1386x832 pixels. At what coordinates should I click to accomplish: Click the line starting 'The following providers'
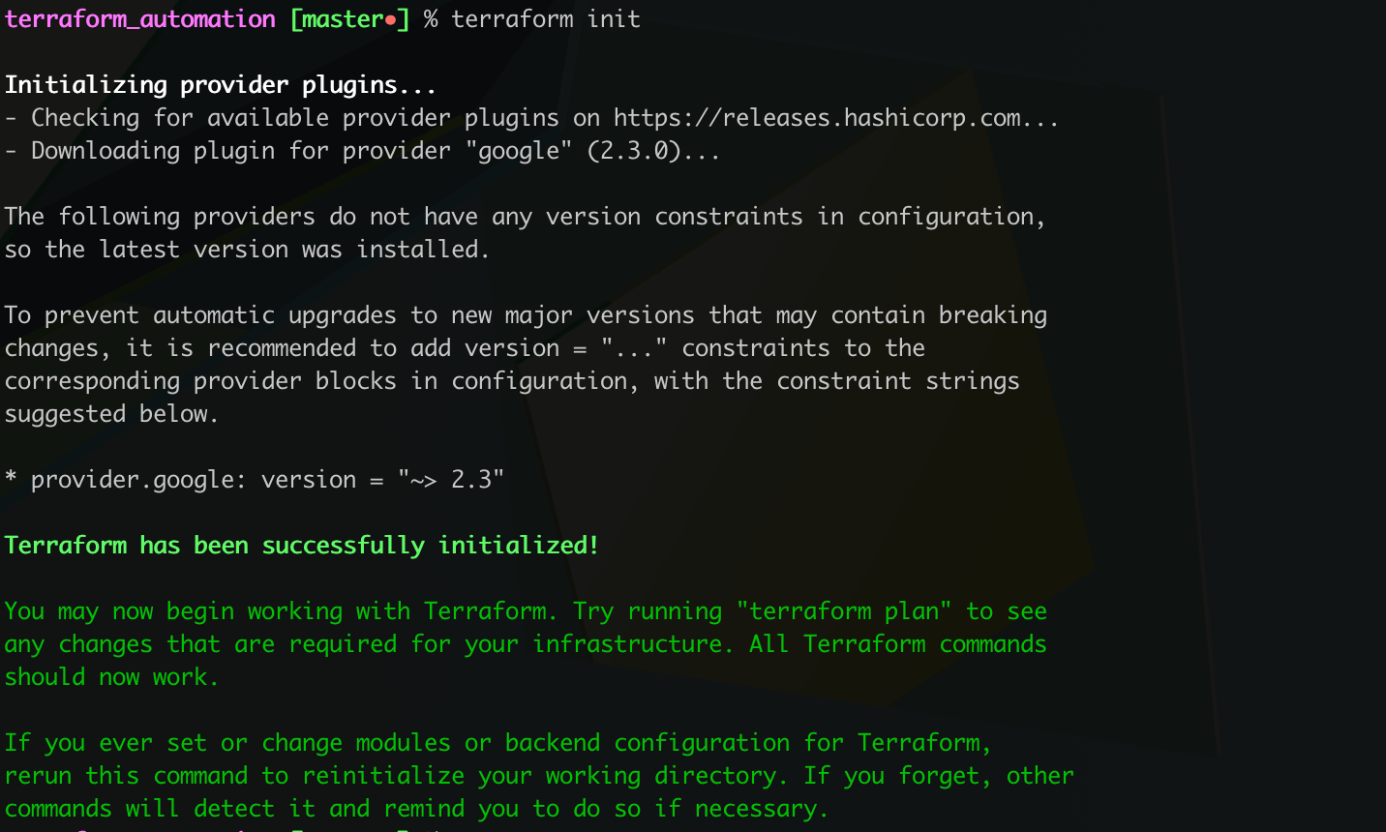[x=526, y=217]
